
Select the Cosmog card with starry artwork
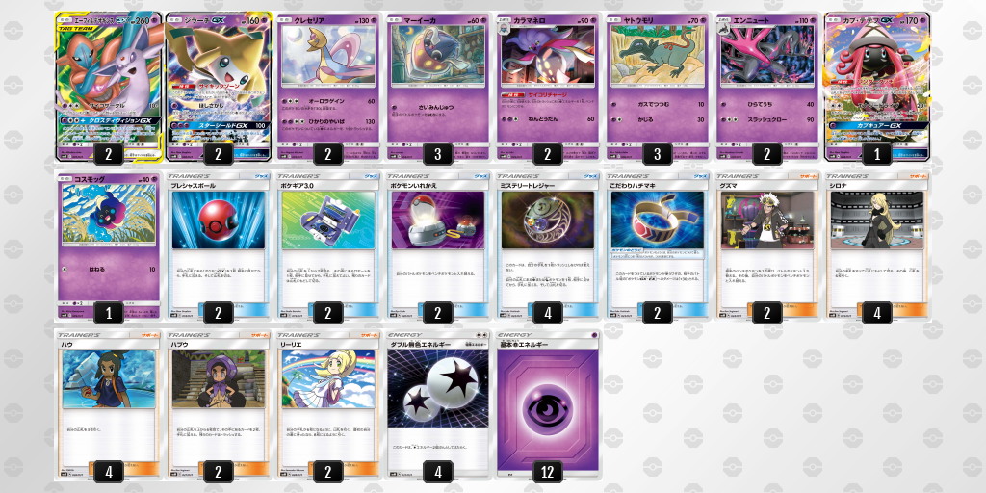point(108,246)
